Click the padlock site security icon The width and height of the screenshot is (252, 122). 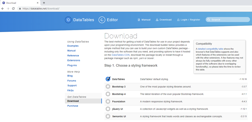(x=20, y=8)
